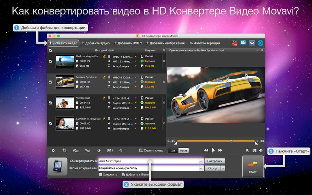
Task: Open the audio levels sliders tool
Action: pos(121,151)
